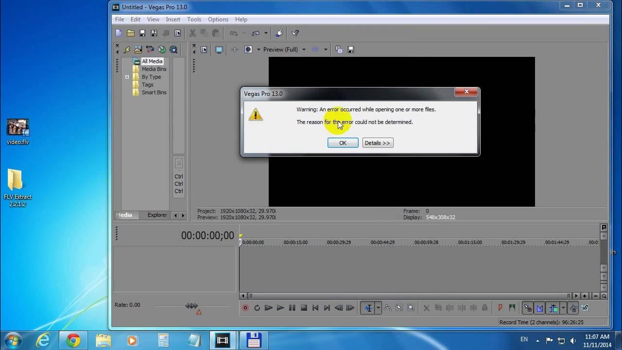
Task: Click the Save project floppy icon
Action: click(x=142, y=33)
